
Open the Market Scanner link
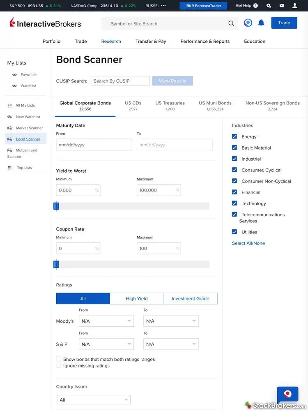(29, 128)
